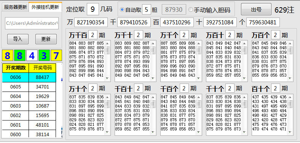Click the period 0604 cell
Image resolution: width=300 pixels, height=143 pixels.
tap(16, 96)
